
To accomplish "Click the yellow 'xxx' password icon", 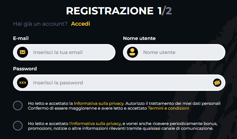I will click(x=23, y=83).
